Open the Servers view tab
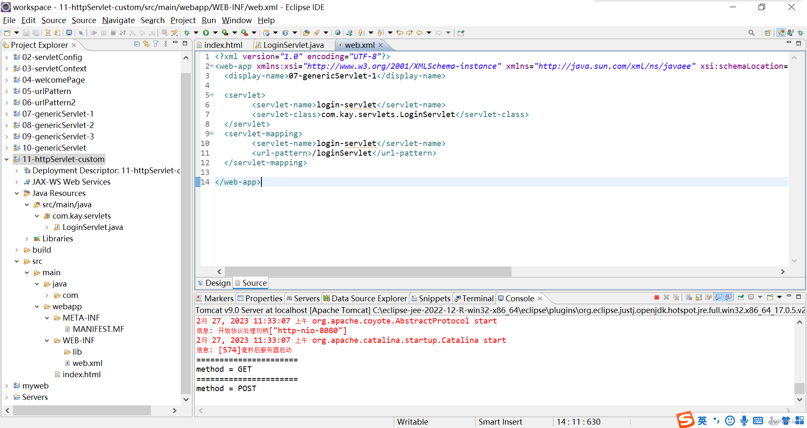Image resolution: width=807 pixels, height=428 pixels. (306, 298)
